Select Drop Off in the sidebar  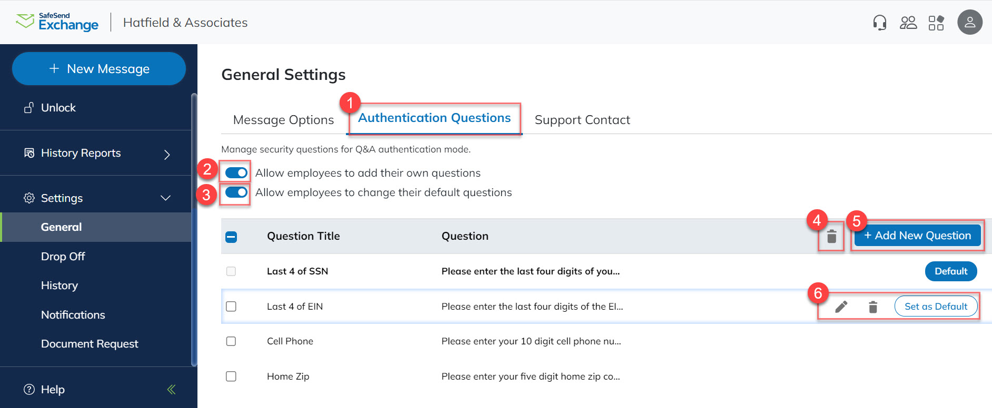tap(63, 256)
